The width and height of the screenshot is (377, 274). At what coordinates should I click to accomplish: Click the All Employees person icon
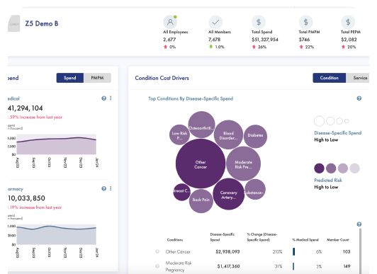170,22
